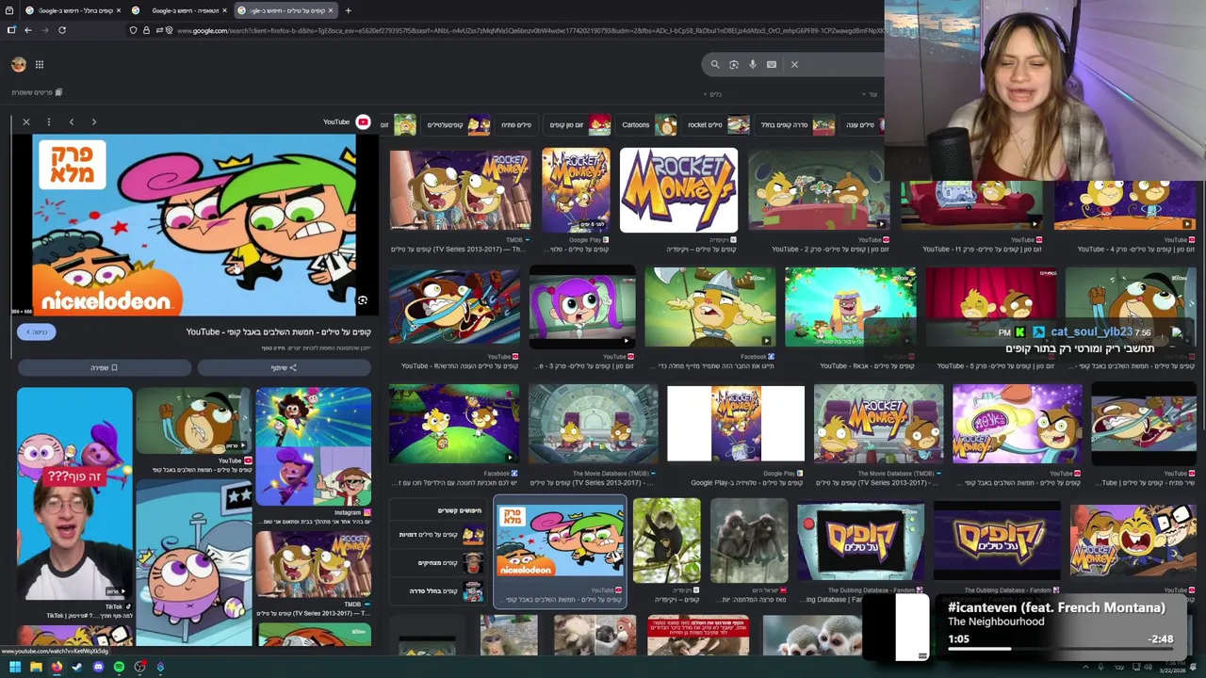
Task: Open the black monkey on tree thumbnail
Action: pos(667,541)
